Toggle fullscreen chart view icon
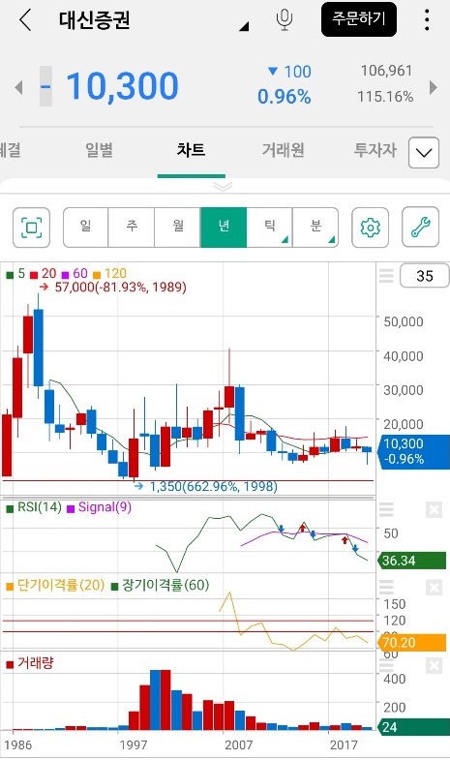Screen dimensions: 450x760 pyautogui.click(x=32, y=228)
